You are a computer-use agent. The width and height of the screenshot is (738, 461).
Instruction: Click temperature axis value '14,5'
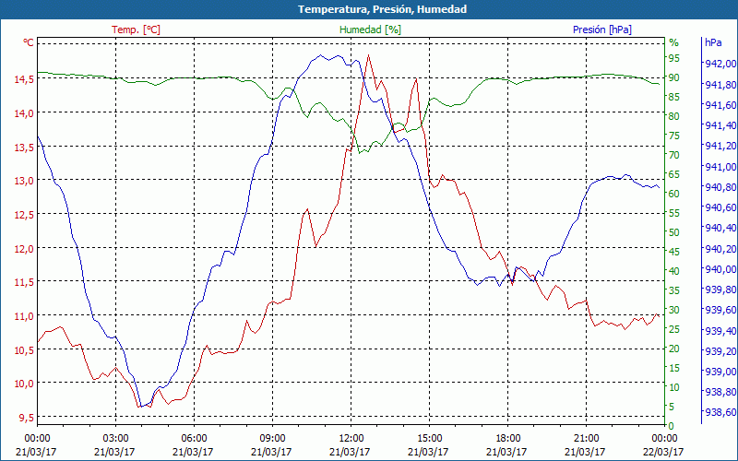click(x=24, y=79)
